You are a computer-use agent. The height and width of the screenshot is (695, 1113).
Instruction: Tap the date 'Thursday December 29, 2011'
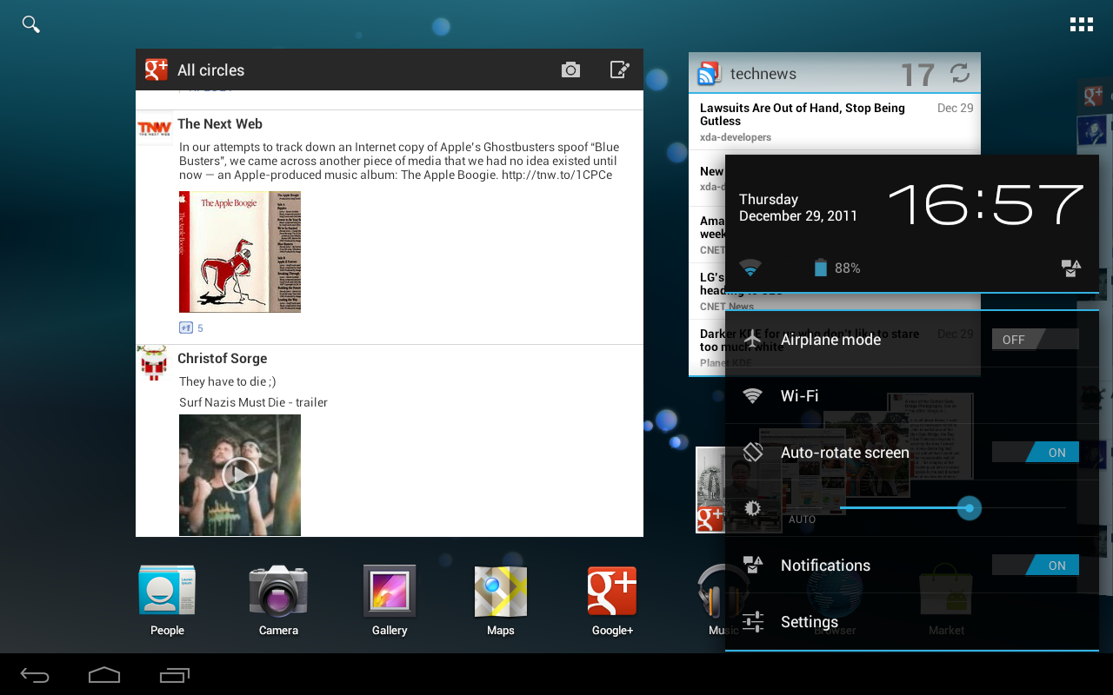tap(798, 208)
